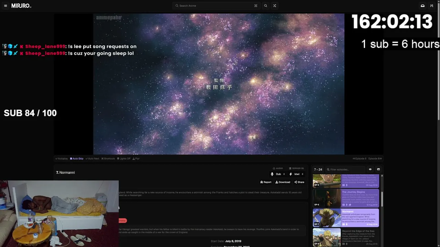Open the 7 - 24 episode range selector
Image resolution: width=440 pixels, height=247 pixels.
[318, 169]
